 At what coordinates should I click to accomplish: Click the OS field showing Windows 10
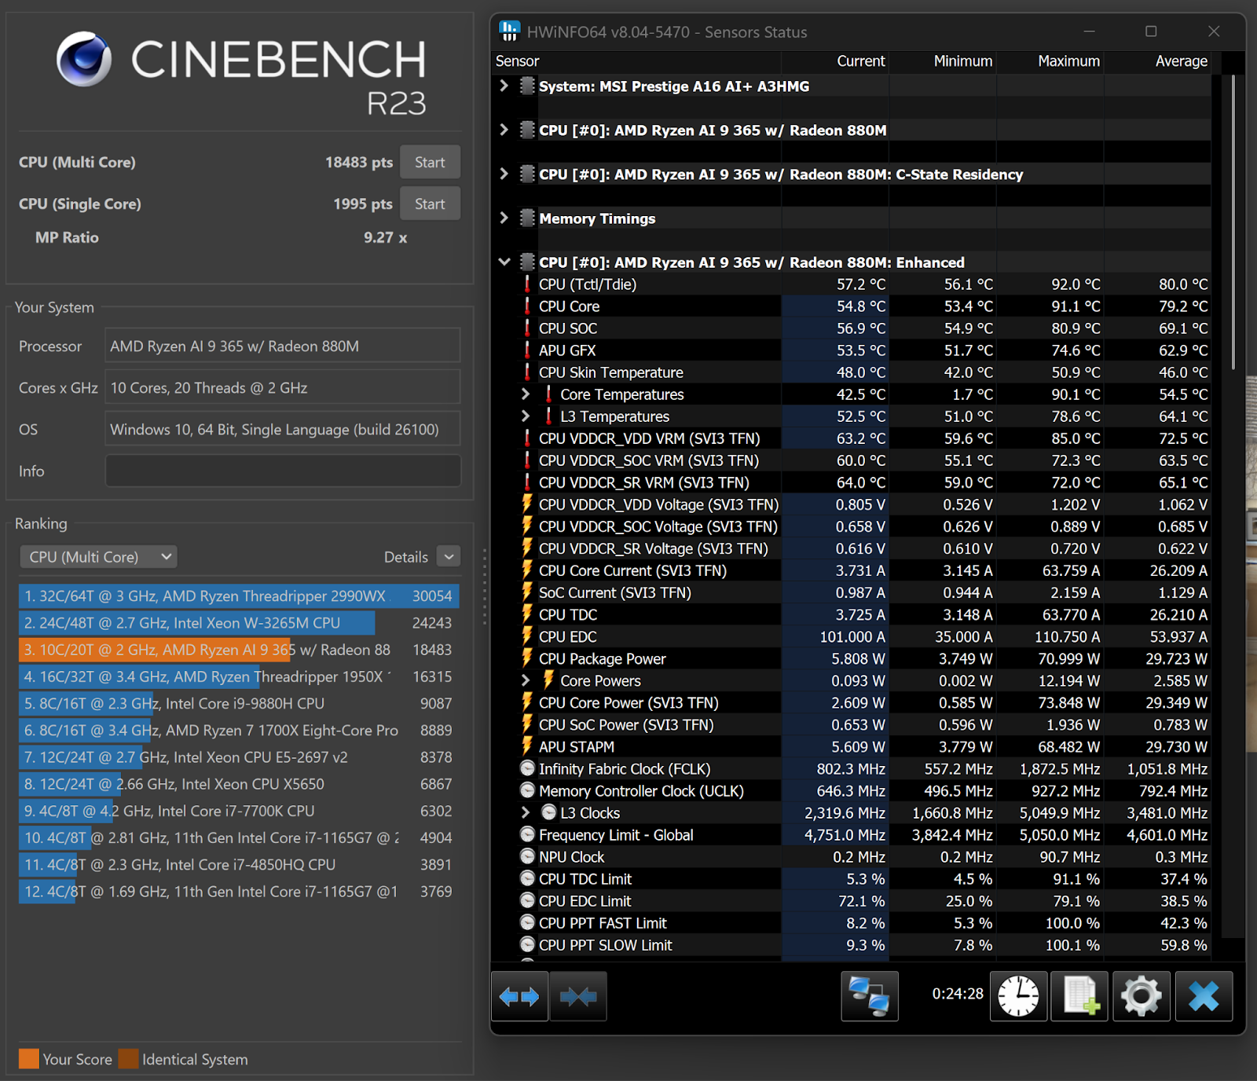click(x=283, y=429)
